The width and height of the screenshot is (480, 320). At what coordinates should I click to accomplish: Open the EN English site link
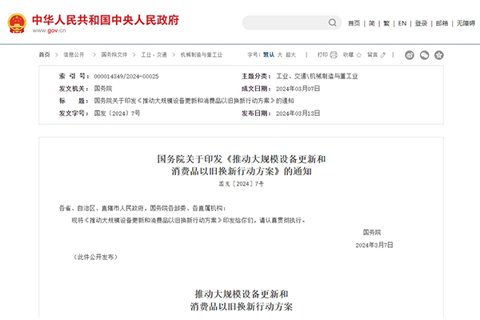403,23
